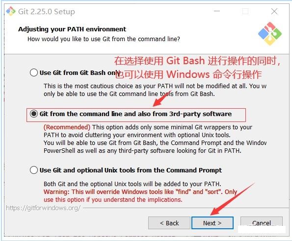Click the red Warning text about "find" and "sort"

(140, 195)
